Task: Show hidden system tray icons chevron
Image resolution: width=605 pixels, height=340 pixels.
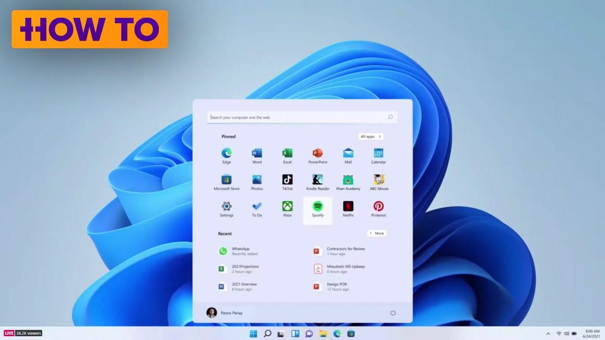Action: (548, 333)
